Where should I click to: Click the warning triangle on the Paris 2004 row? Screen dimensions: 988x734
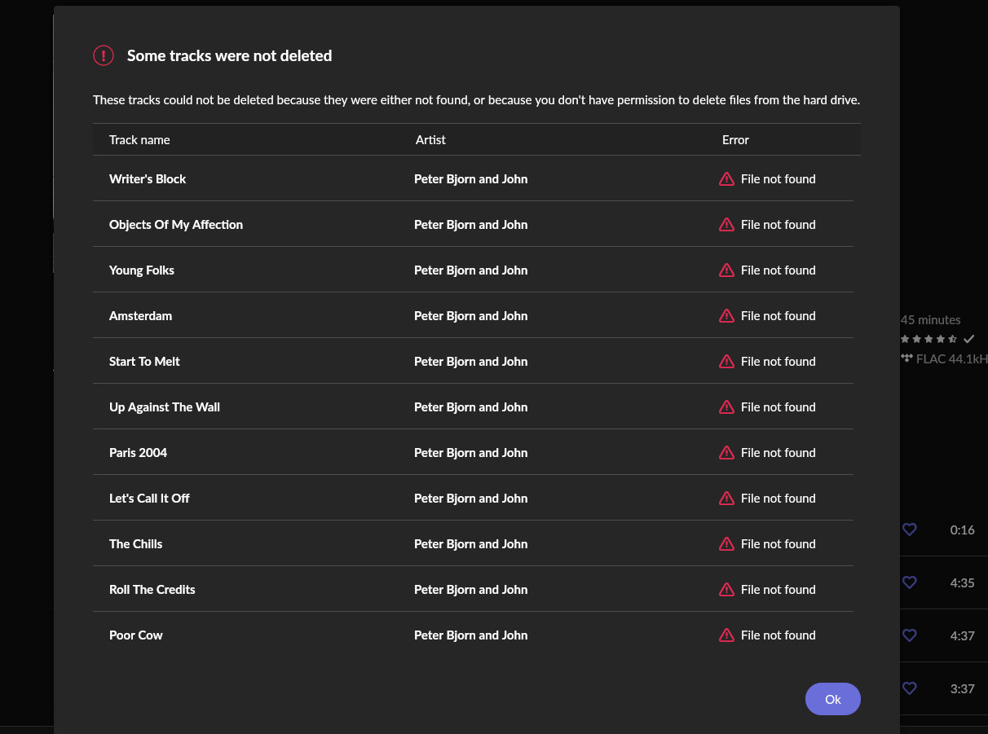726,452
